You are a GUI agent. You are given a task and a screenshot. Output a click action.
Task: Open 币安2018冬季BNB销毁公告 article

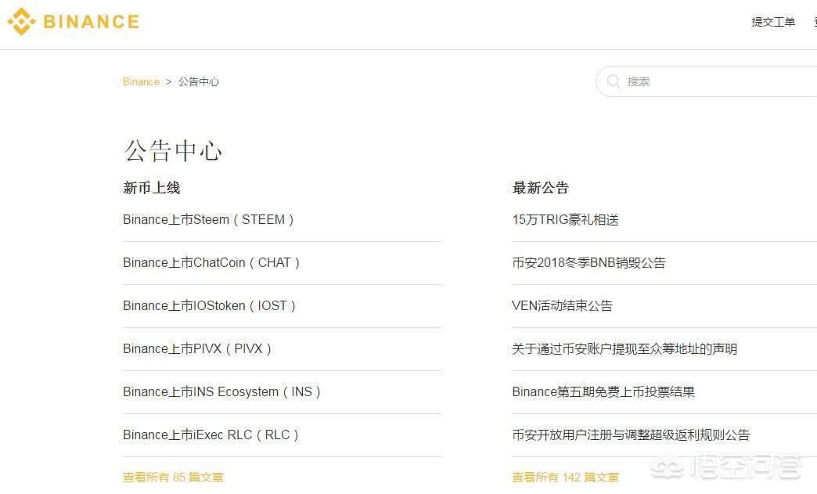(588, 263)
